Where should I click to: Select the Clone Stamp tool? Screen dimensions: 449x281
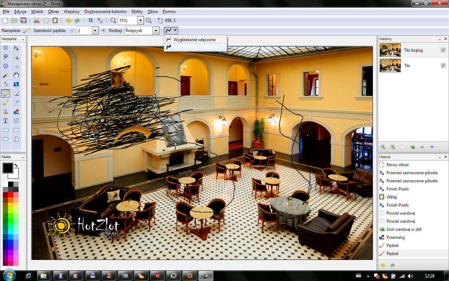coord(6,112)
